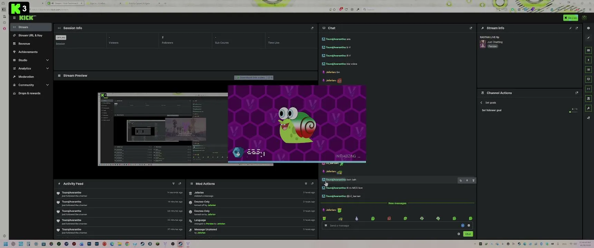This screenshot has width=594, height=248.
Task: Toggle Activity Feed lightning widget in right toolbar
Action: [x=588, y=60]
